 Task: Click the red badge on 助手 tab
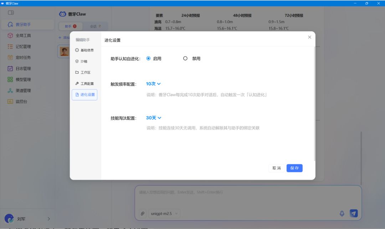click(75, 26)
